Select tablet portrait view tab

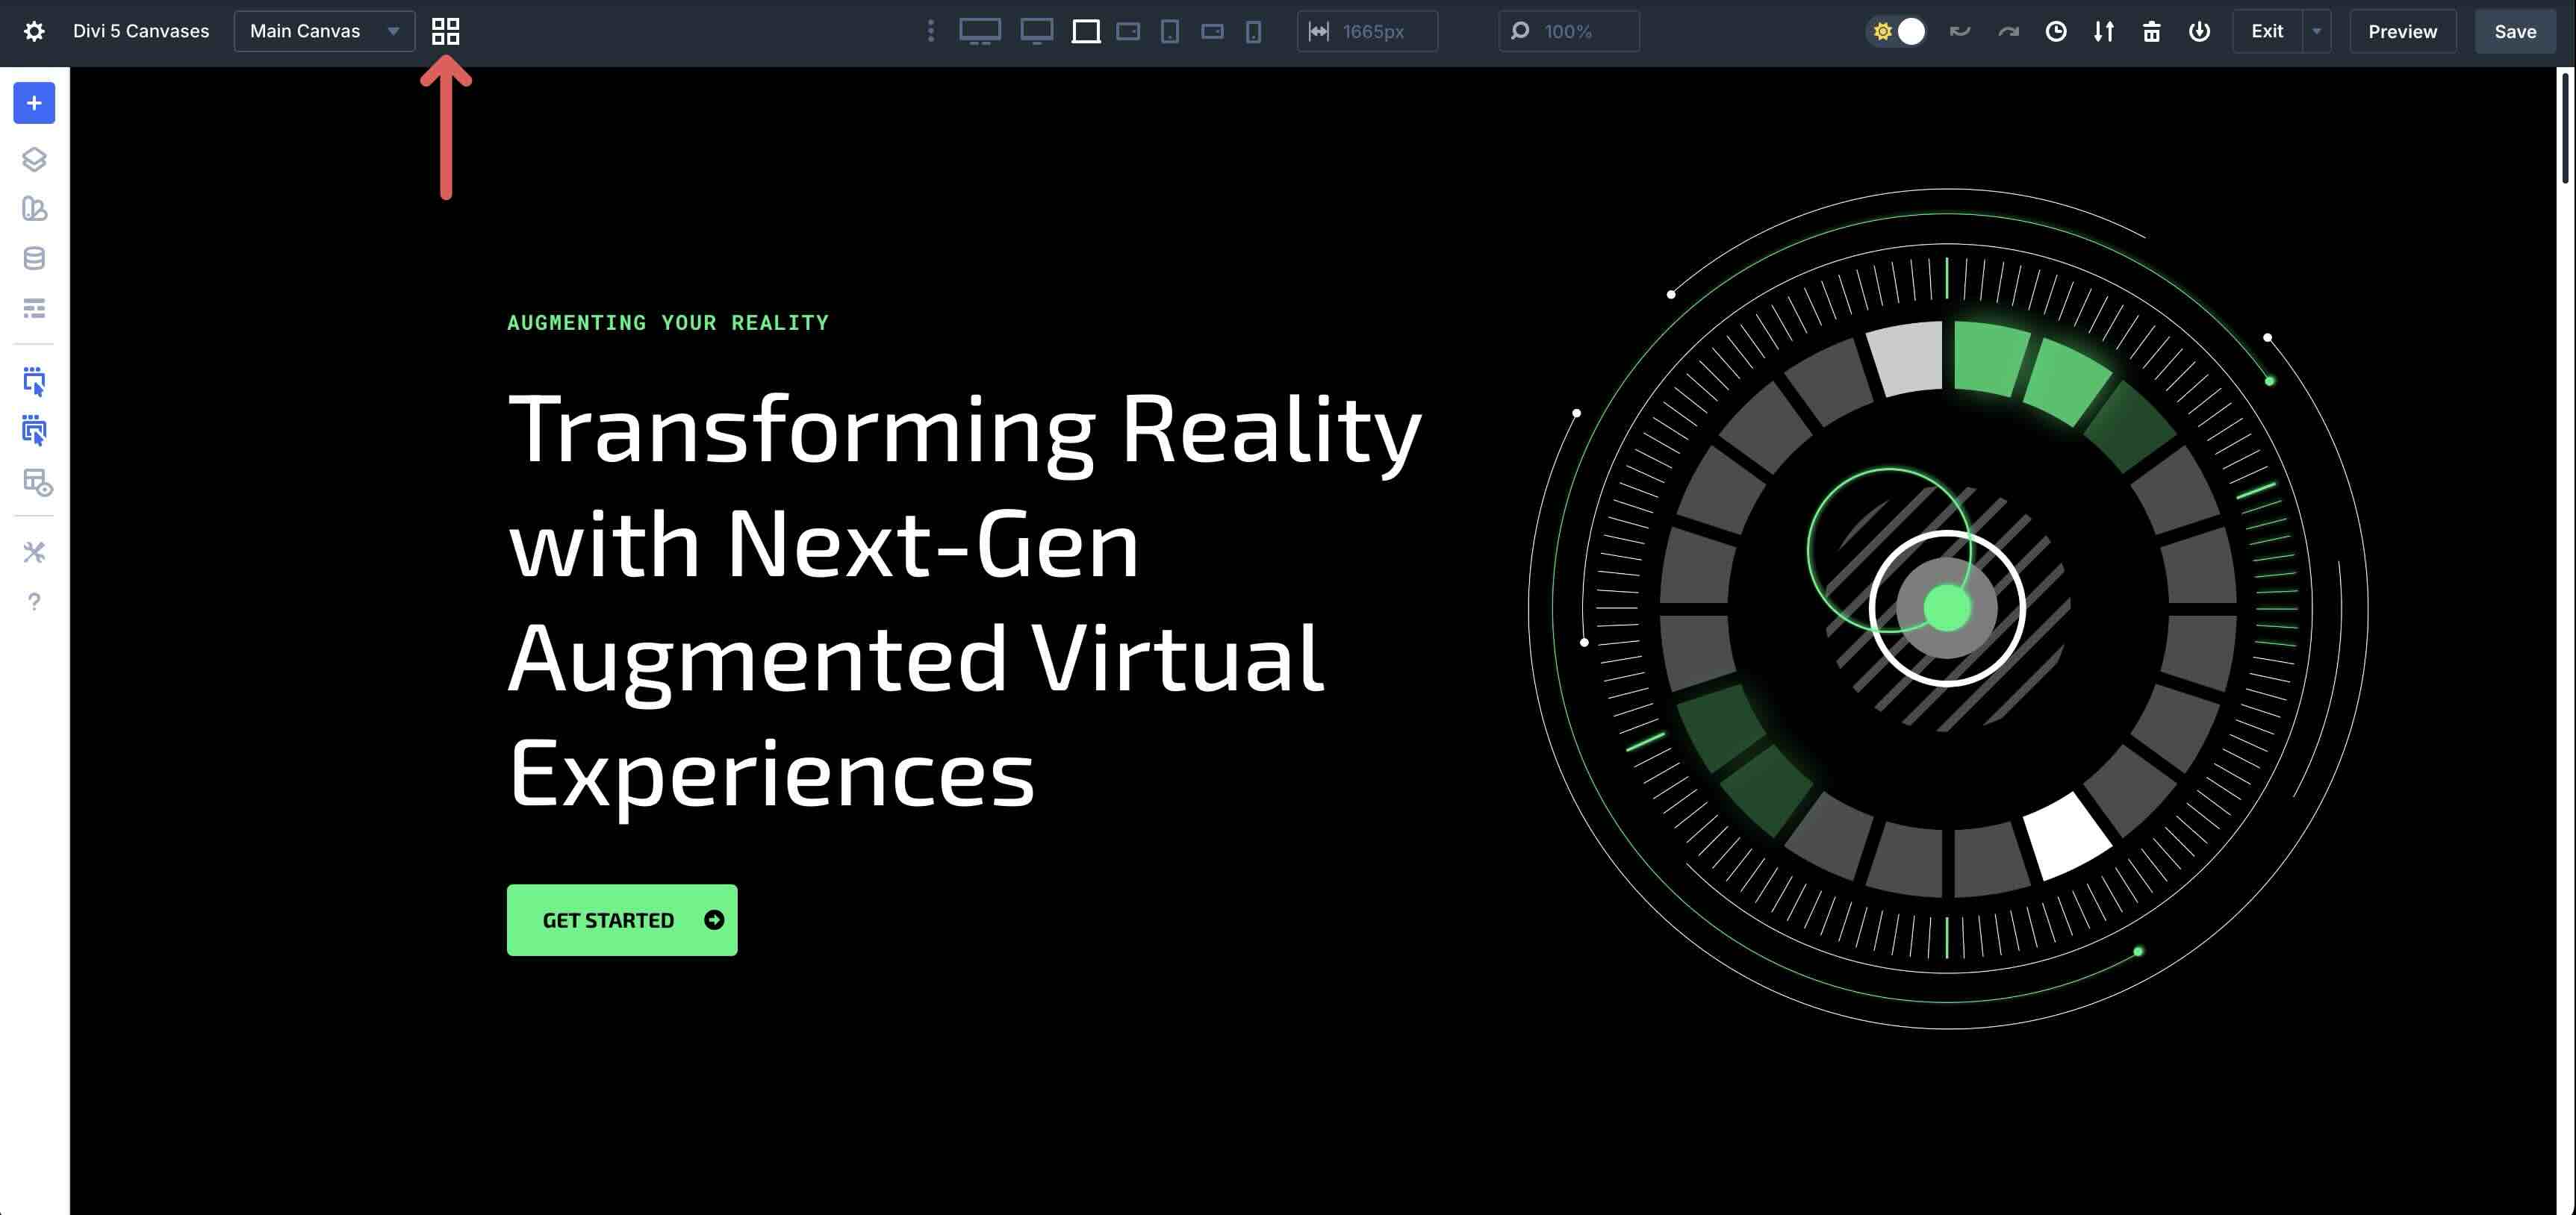click(1169, 31)
